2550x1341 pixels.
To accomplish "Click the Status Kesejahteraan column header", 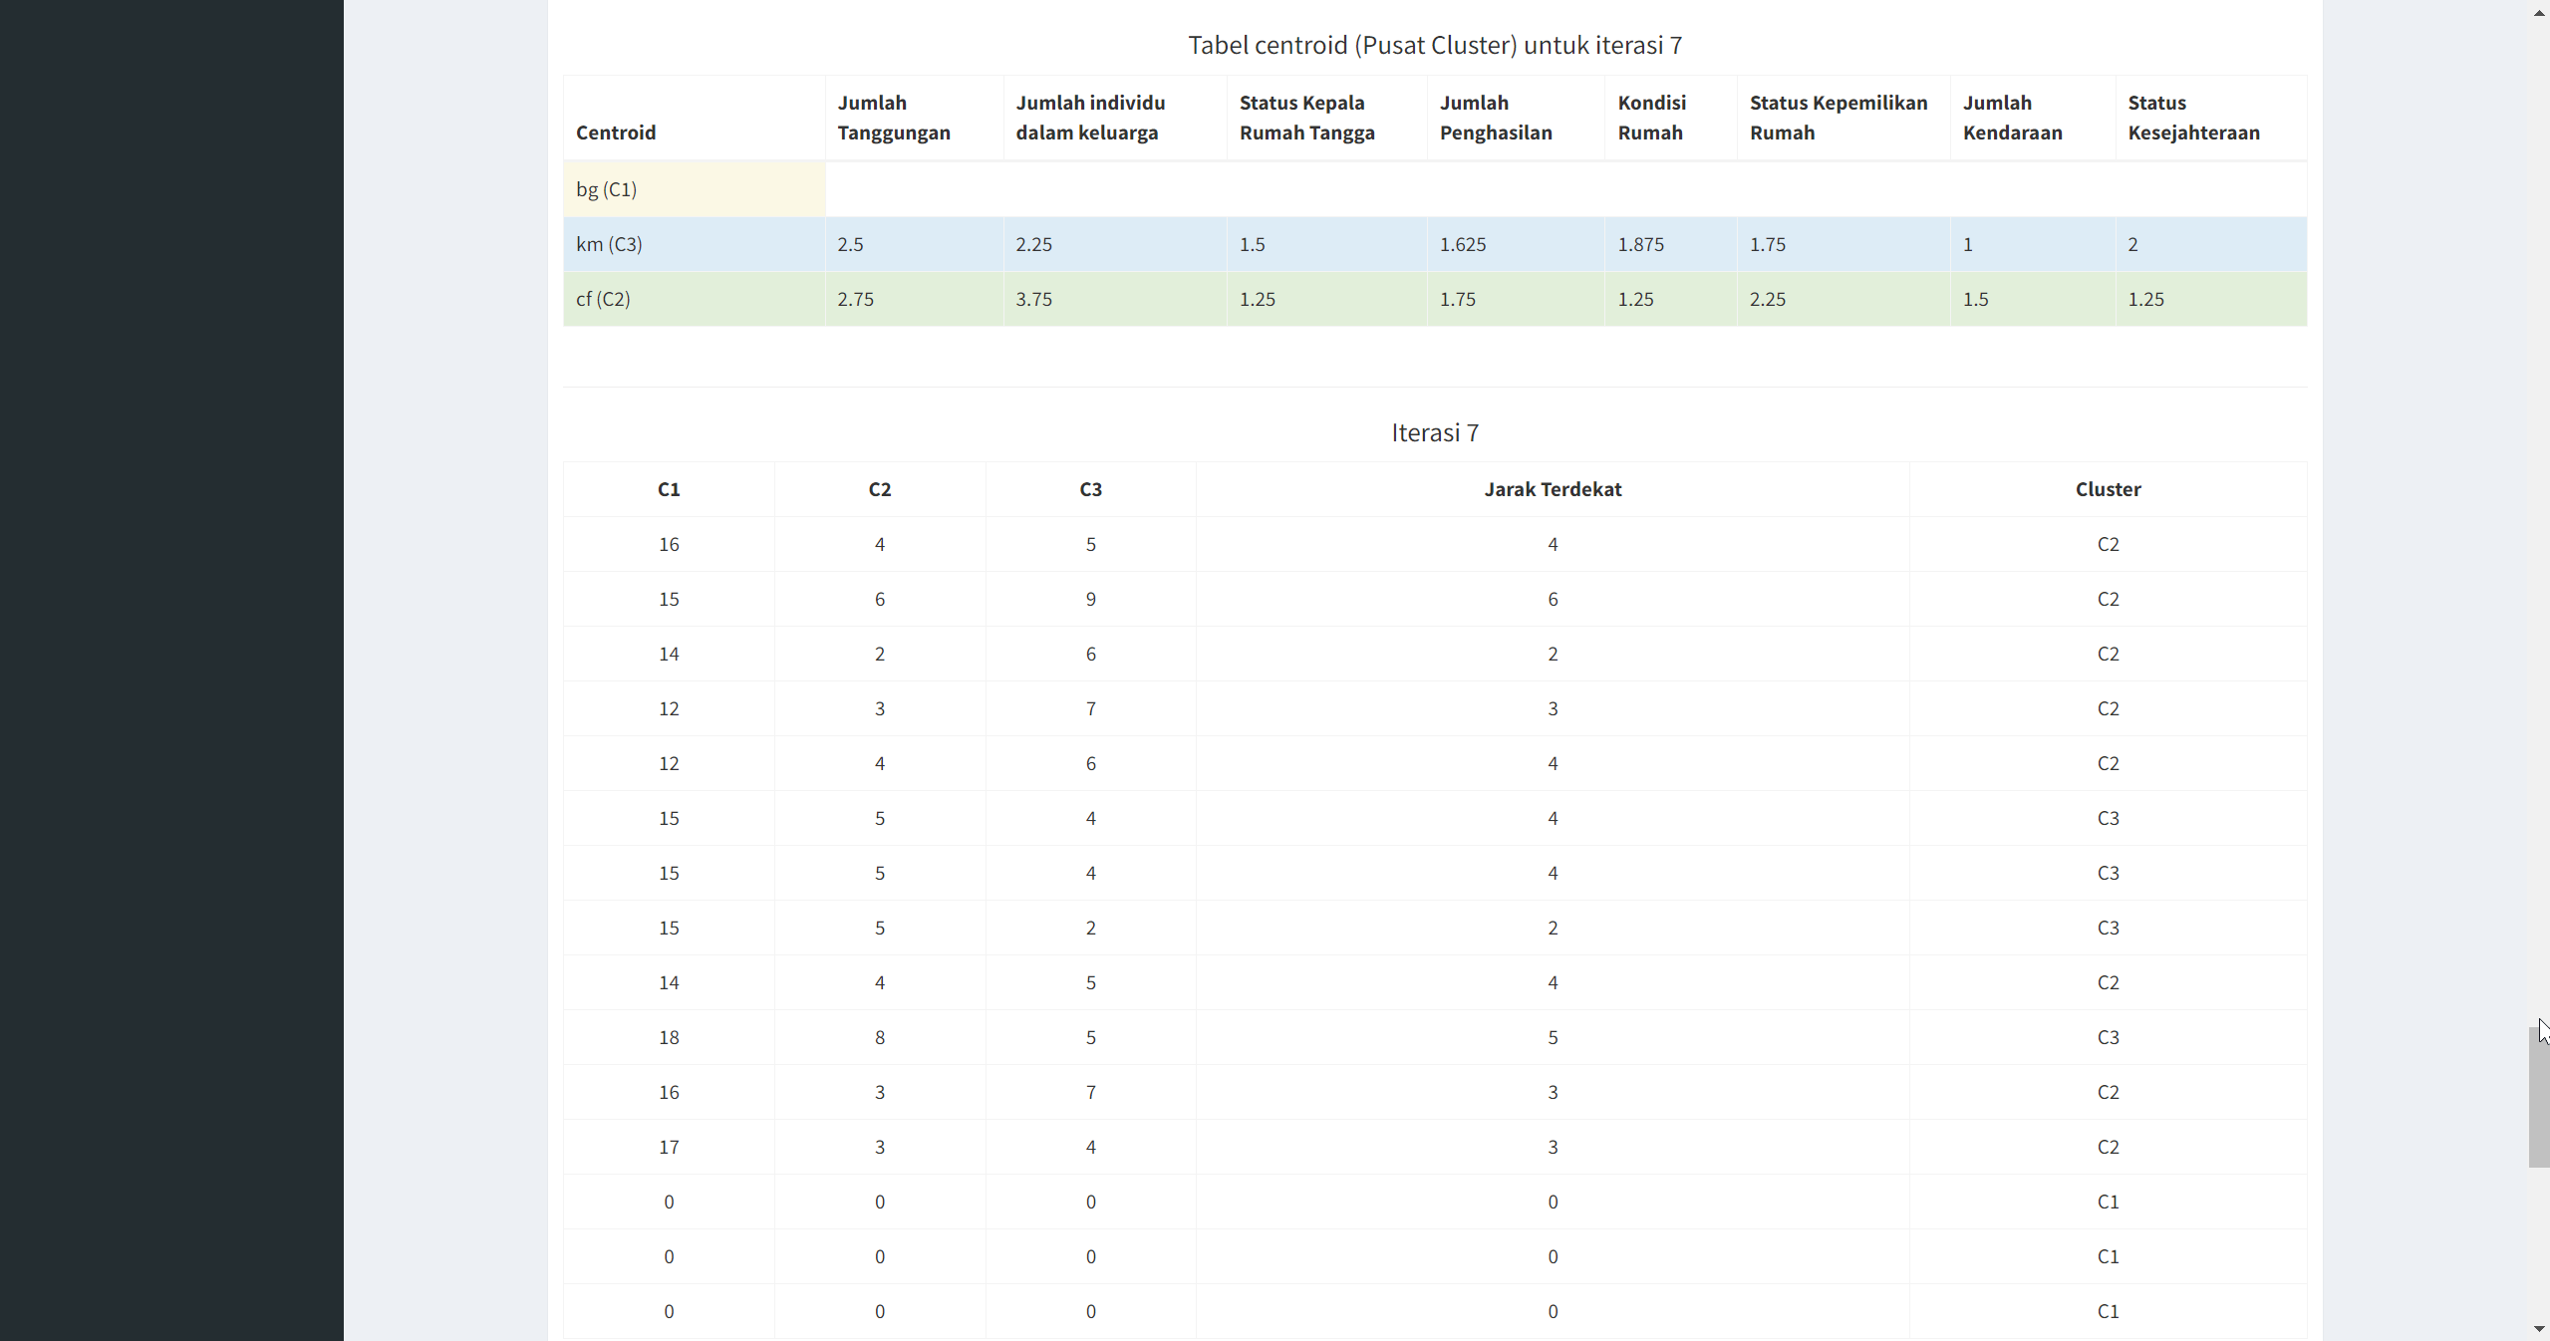I will click(2192, 118).
